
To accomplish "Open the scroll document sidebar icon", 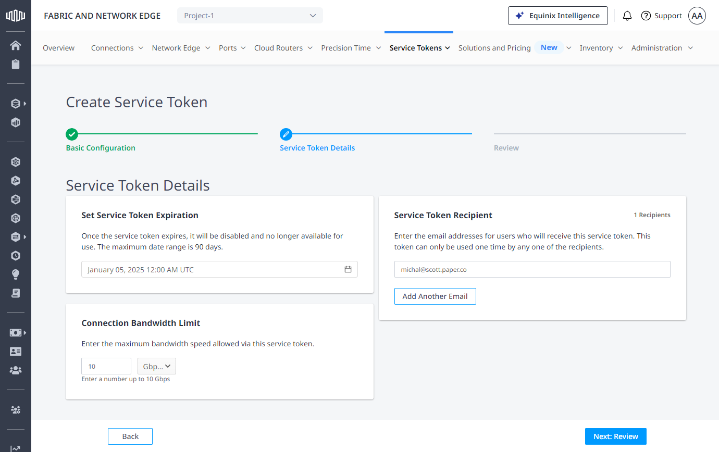I will click(x=16, y=293).
